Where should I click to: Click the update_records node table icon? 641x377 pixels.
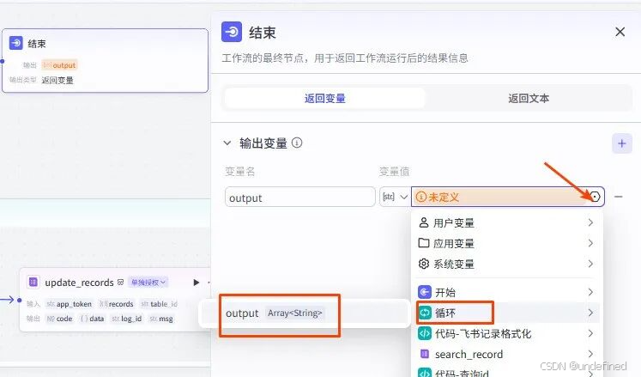pyautogui.click(x=33, y=282)
